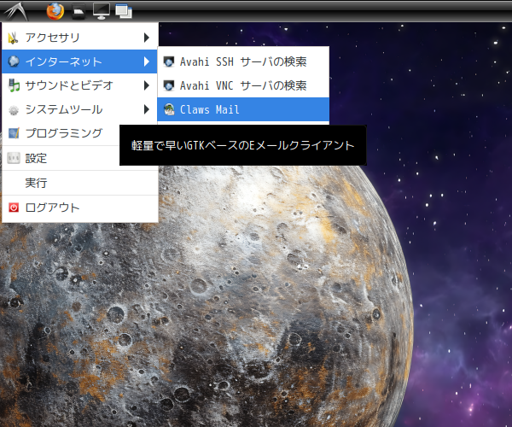Launch Firefox from the panel

tap(55, 11)
